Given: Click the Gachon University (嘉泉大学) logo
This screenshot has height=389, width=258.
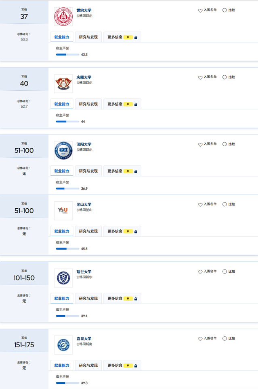Looking at the screenshot, I should pos(63,345).
